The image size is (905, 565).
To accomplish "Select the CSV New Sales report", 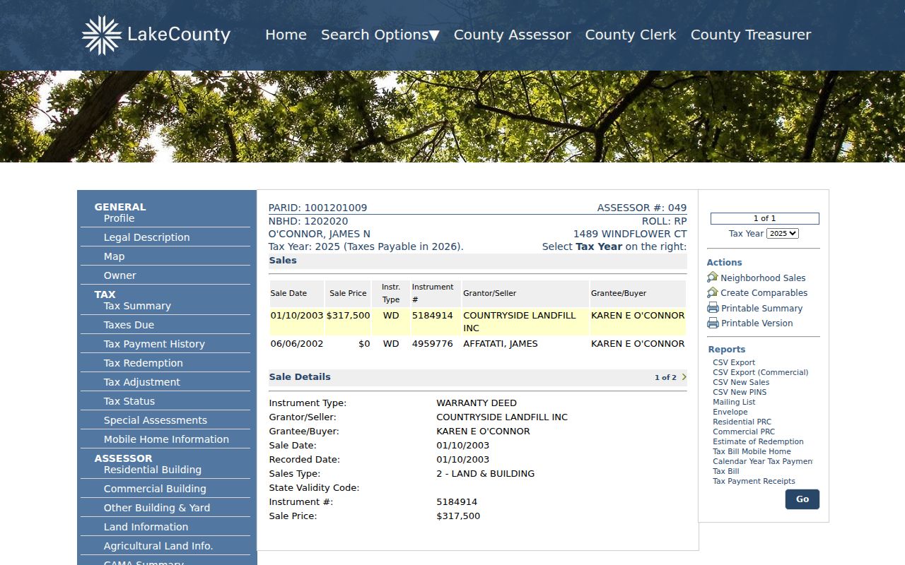I will pyautogui.click(x=741, y=382).
